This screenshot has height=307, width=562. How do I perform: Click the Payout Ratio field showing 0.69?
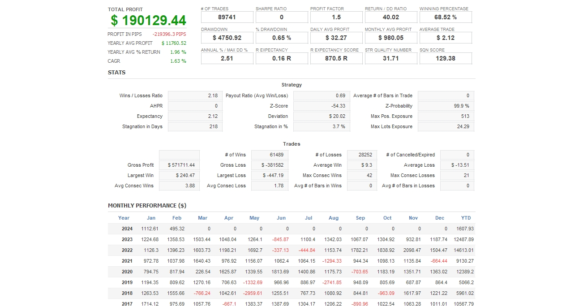click(x=322, y=95)
